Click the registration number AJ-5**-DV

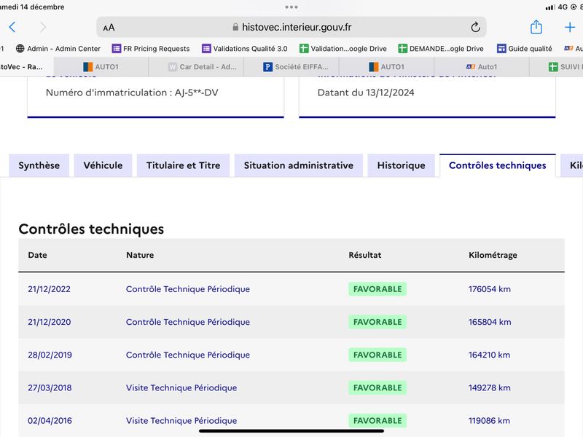tap(196, 92)
